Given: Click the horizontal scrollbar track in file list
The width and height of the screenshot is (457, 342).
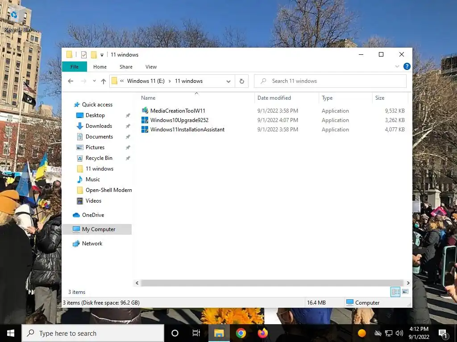Looking at the screenshot, I should pyautogui.click(x=273, y=283).
